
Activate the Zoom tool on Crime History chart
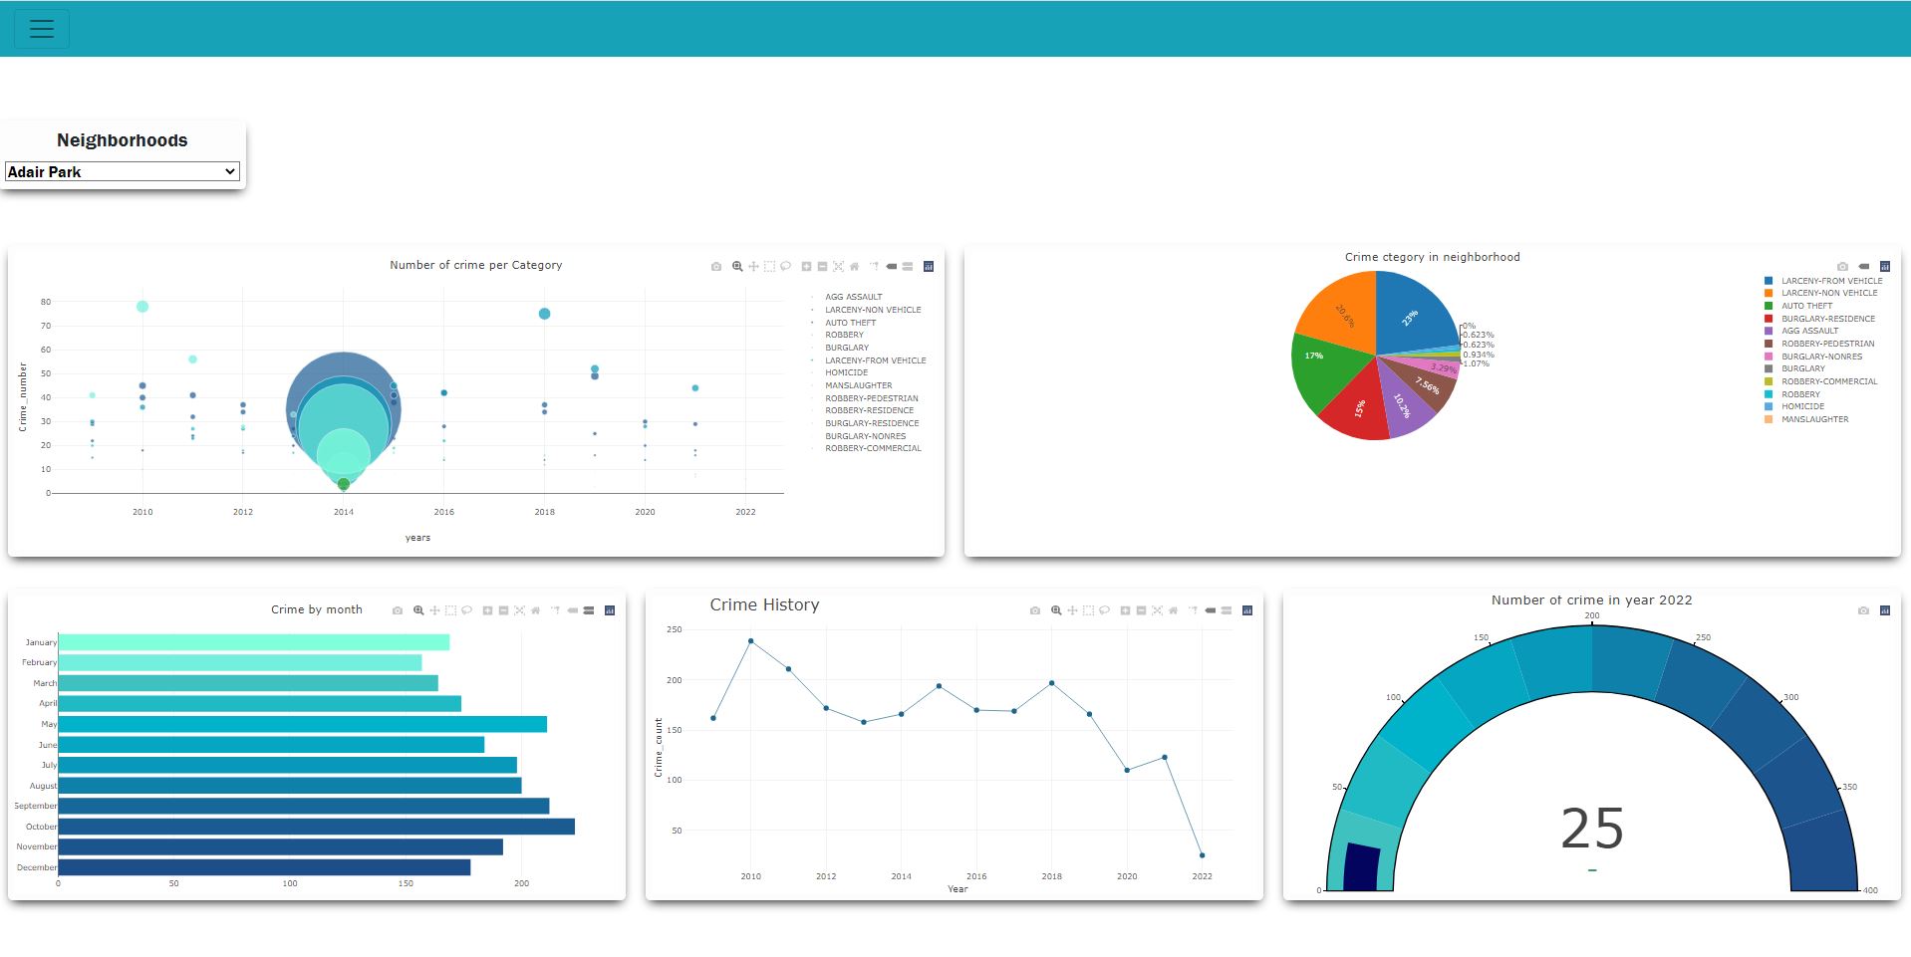[1056, 610]
